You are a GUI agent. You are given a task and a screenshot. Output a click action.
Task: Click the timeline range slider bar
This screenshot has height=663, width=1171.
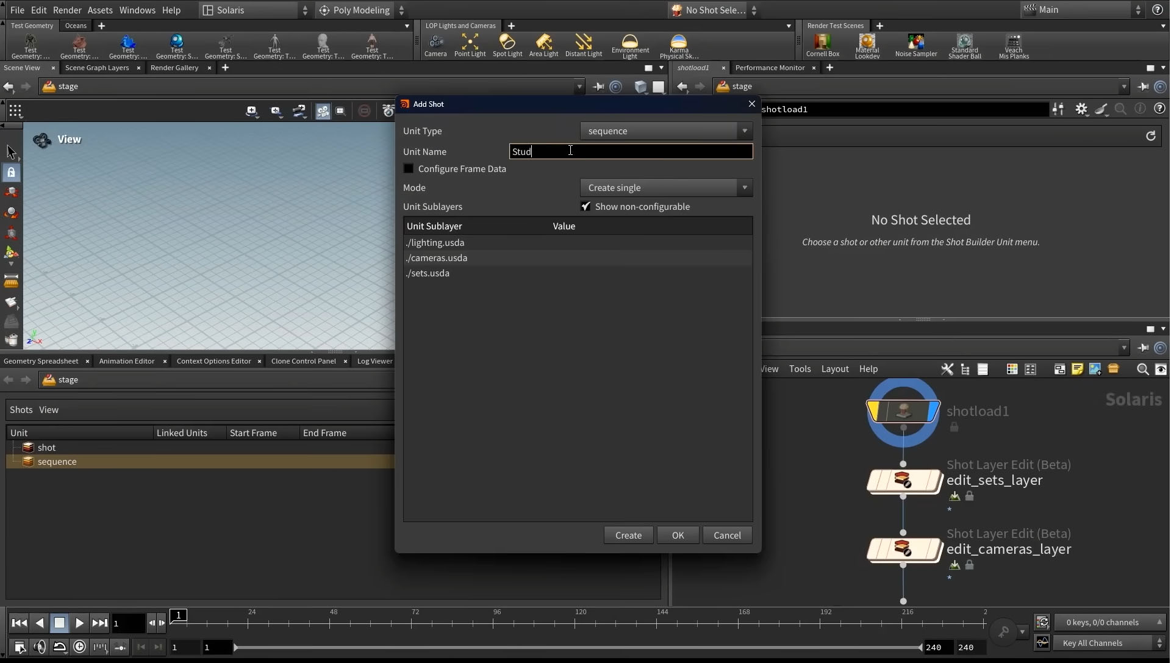[578, 647]
